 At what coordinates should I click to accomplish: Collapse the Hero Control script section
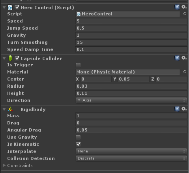4,8
